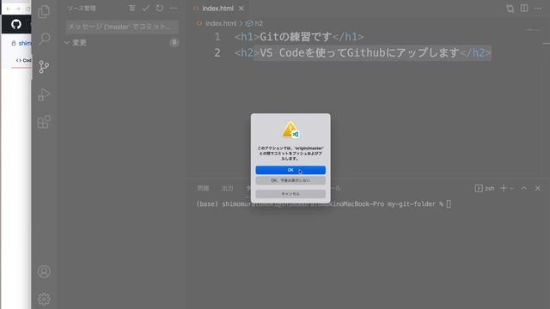Create a new terminal with plus icon
This screenshot has width=550, height=309.
504,189
